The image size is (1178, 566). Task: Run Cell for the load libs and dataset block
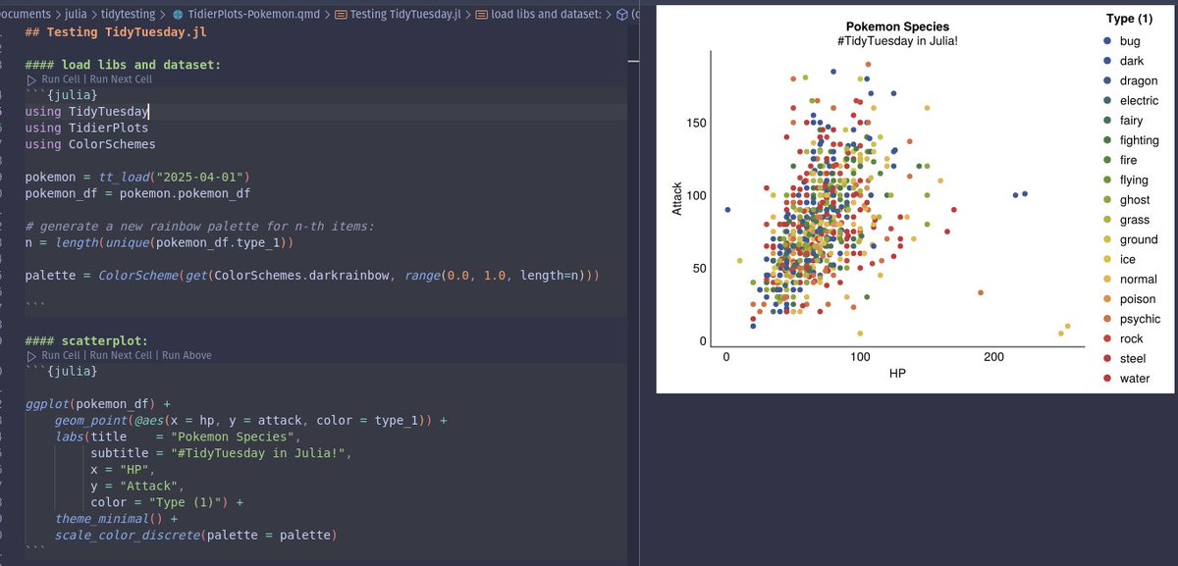click(x=62, y=79)
